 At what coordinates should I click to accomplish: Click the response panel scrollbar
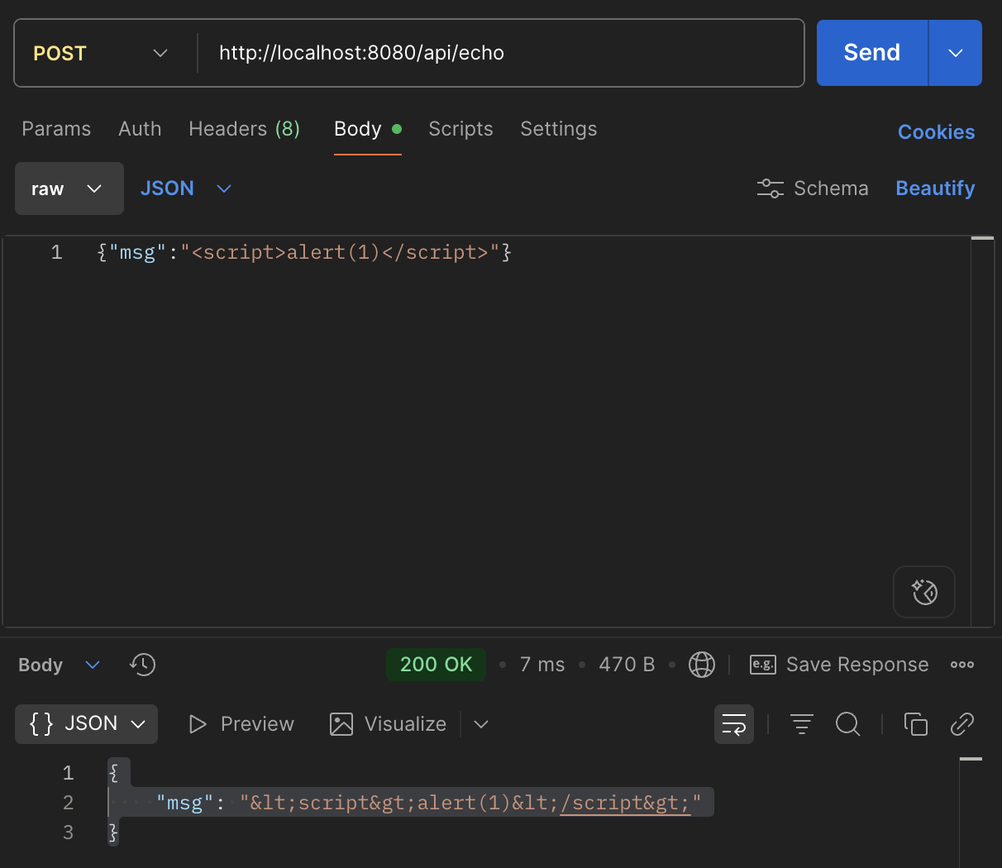pyautogui.click(x=971, y=812)
